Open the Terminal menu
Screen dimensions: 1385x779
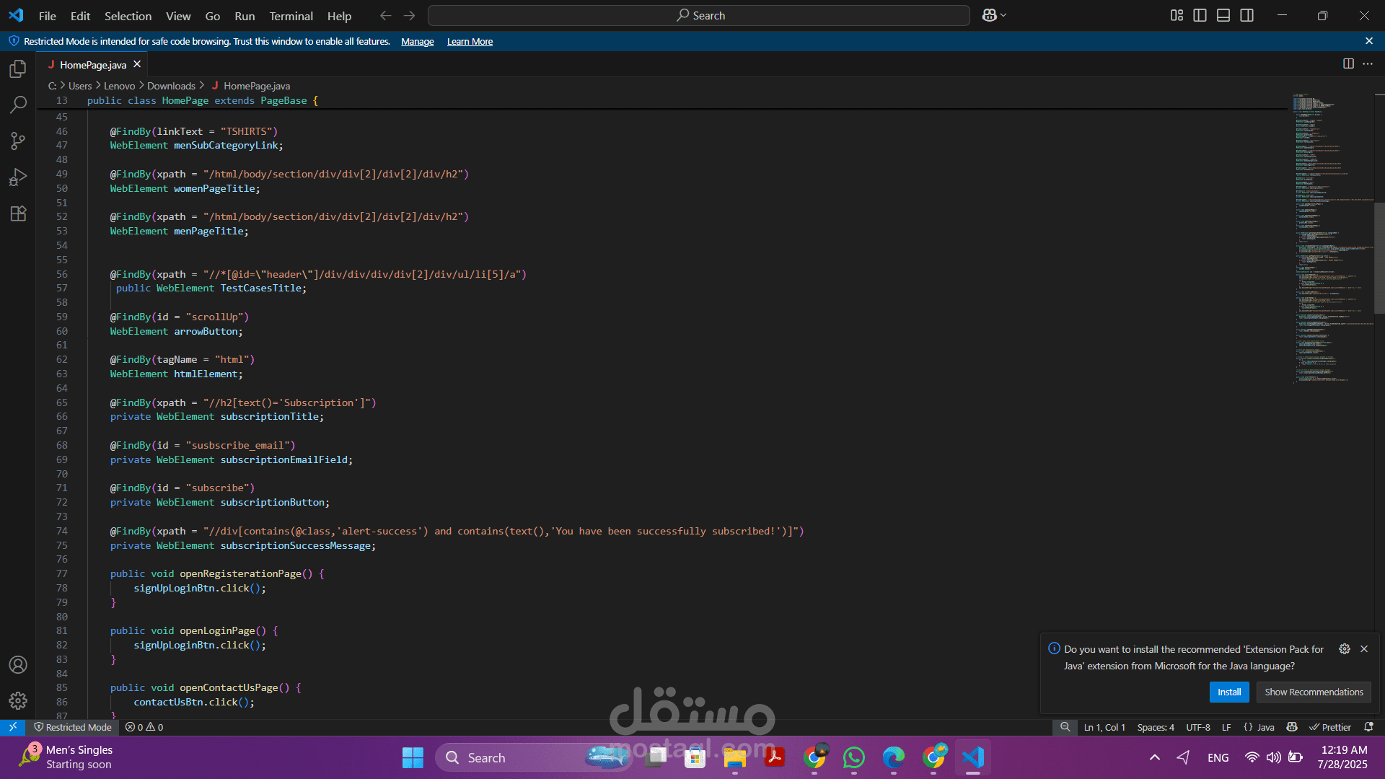point(291,16)
